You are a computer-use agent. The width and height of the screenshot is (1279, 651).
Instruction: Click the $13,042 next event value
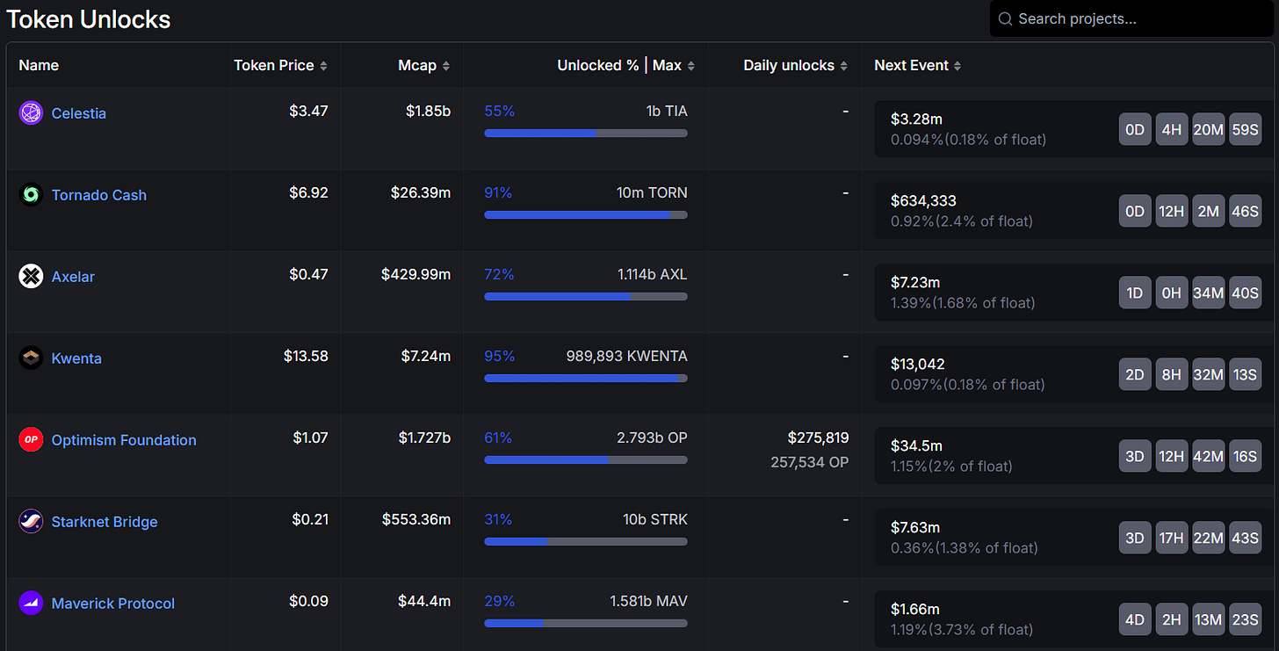[917, 364]
